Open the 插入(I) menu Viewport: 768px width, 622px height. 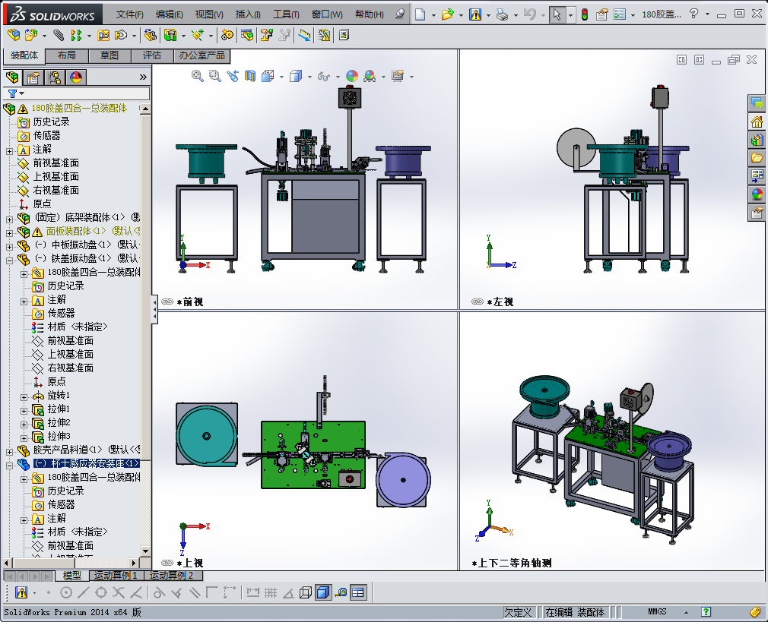tap(248, 14)
